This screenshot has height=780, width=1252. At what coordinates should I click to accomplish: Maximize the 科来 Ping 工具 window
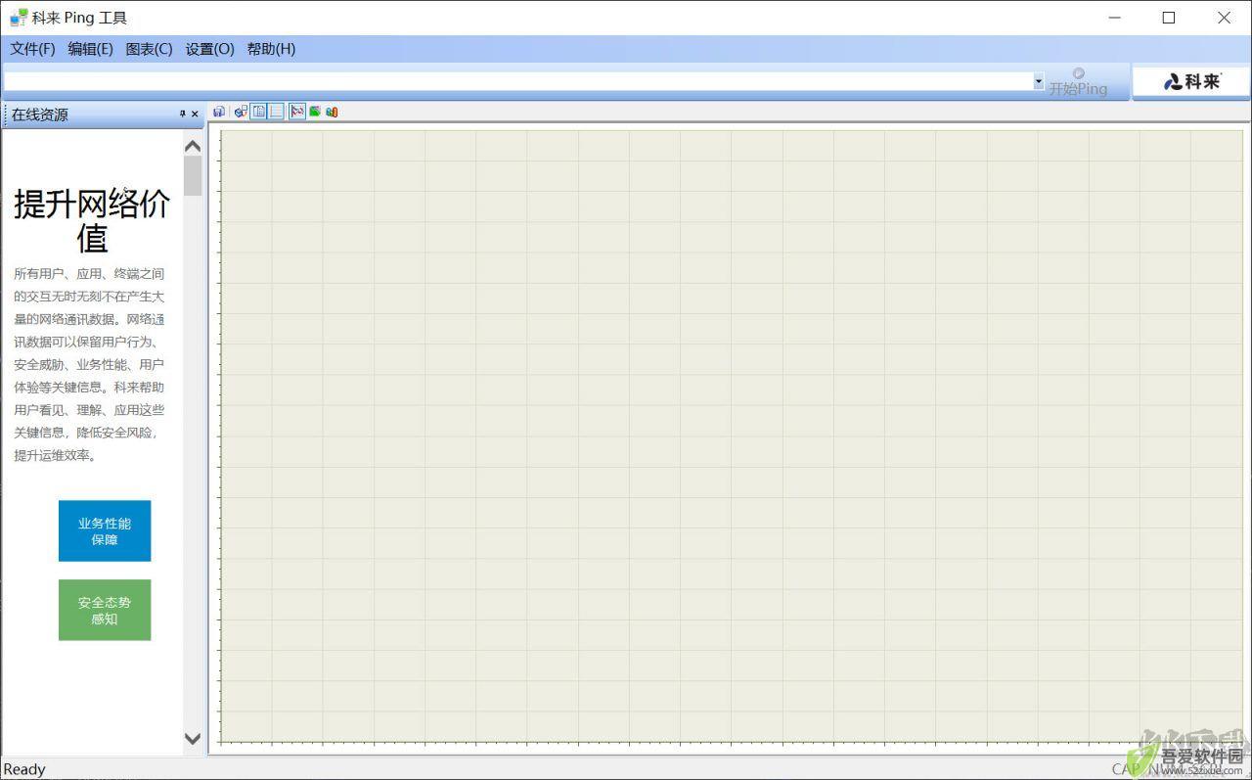pyautogui.click(x=1169, y=18)
